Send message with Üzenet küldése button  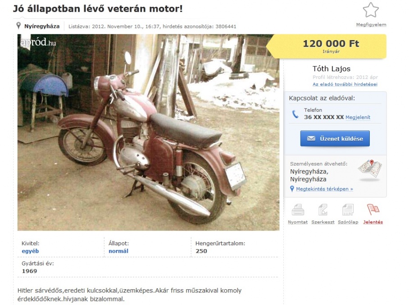(x=335, y=139)
